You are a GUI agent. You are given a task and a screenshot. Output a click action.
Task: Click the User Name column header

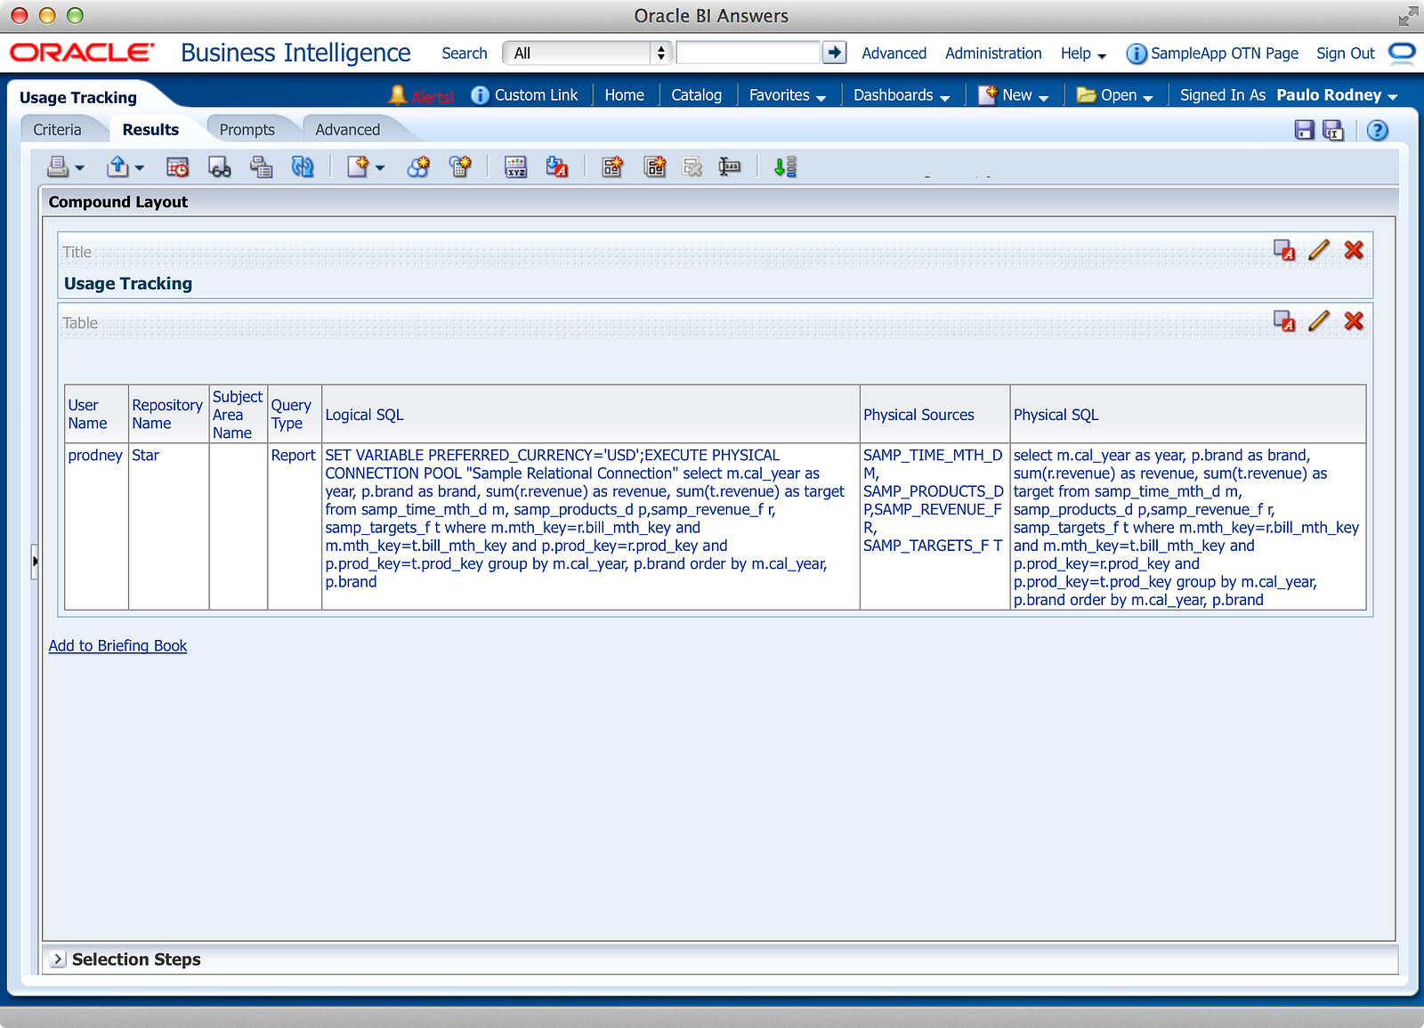coord(97,415)
